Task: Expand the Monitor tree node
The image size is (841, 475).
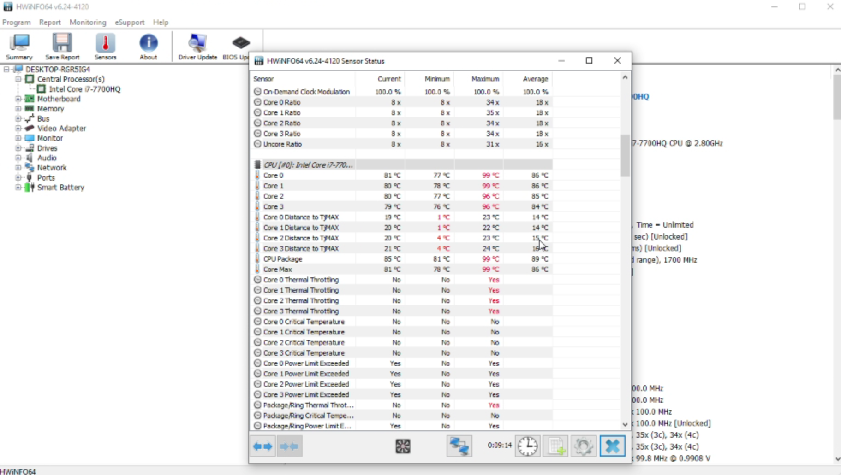Action: click(18, 138)
